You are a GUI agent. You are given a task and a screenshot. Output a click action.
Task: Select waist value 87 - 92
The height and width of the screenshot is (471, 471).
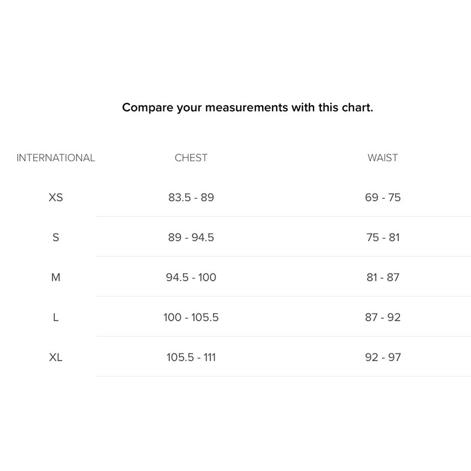click(383, 317)
